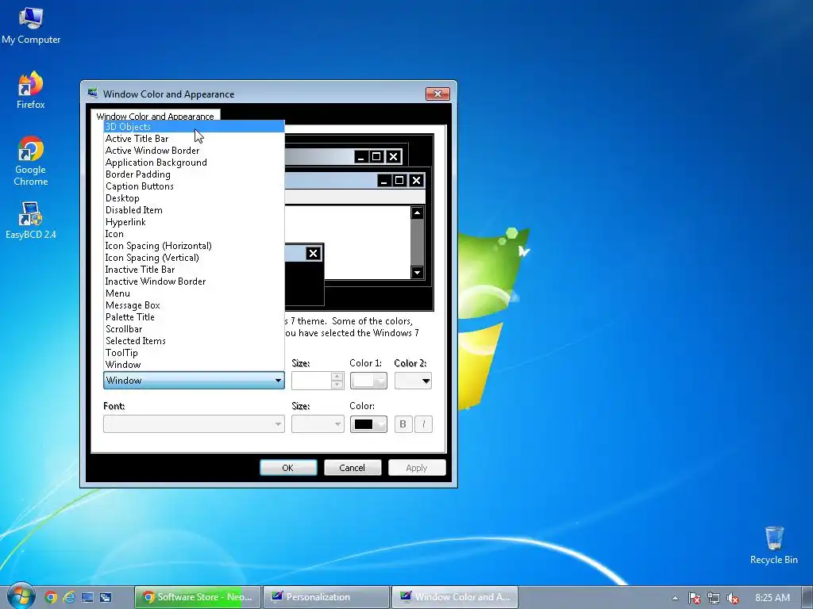Select the Window entry above the combo box
Viewport: 813px width, 609px height.
(x=194, y=365)
